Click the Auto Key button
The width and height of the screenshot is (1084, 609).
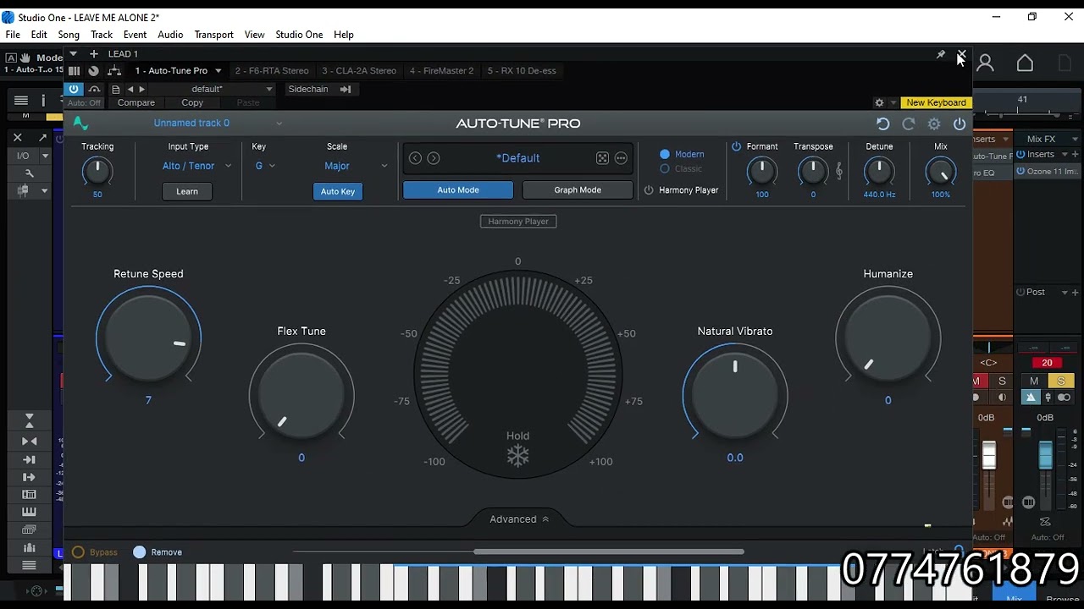[338, 191]
